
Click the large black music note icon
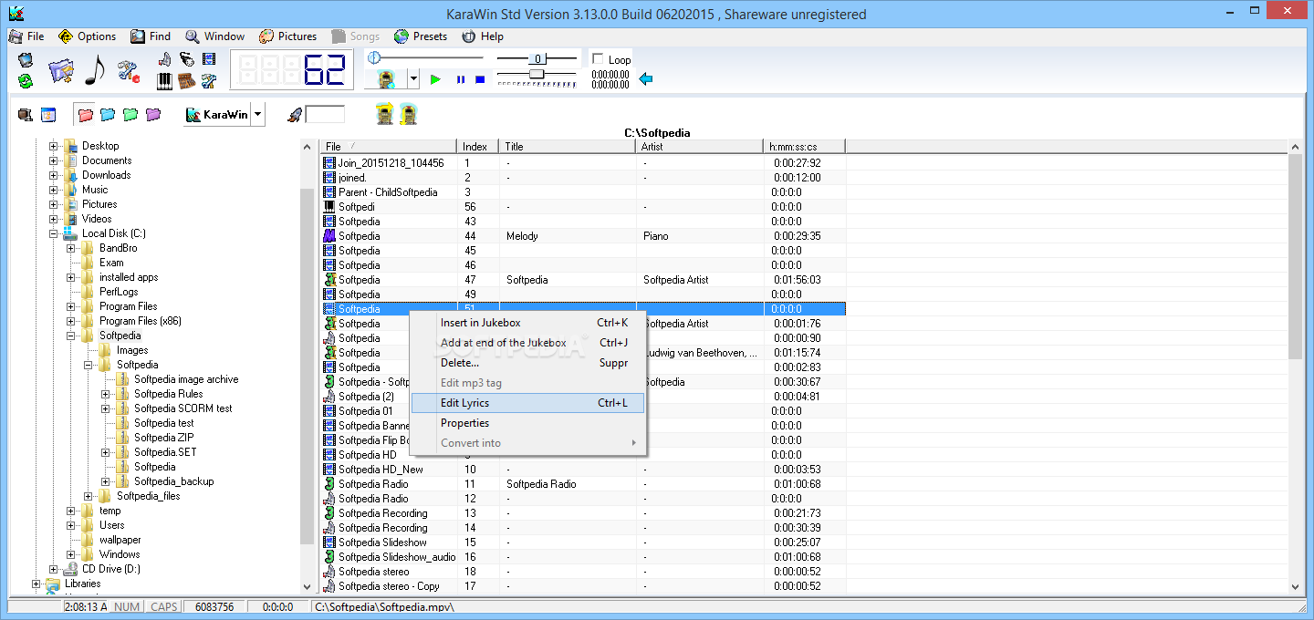click(x=95, y=70)
